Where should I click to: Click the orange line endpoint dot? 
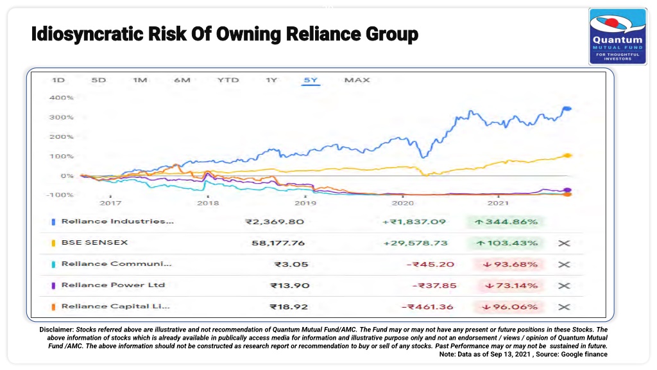(x=568, y=194)
